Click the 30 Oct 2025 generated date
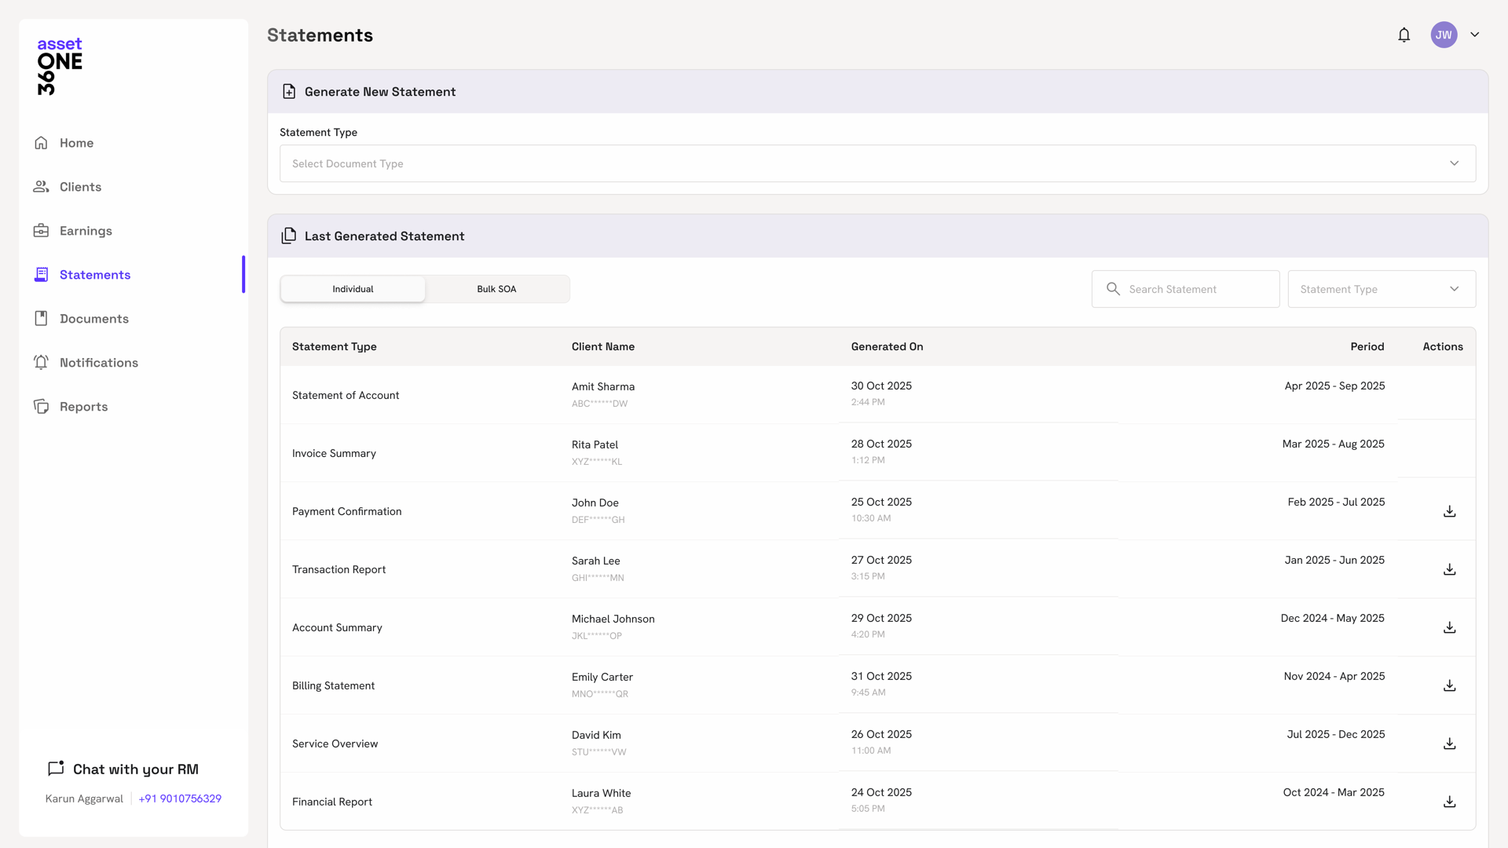Viewport: 1508px width, 848px height. 881,386
